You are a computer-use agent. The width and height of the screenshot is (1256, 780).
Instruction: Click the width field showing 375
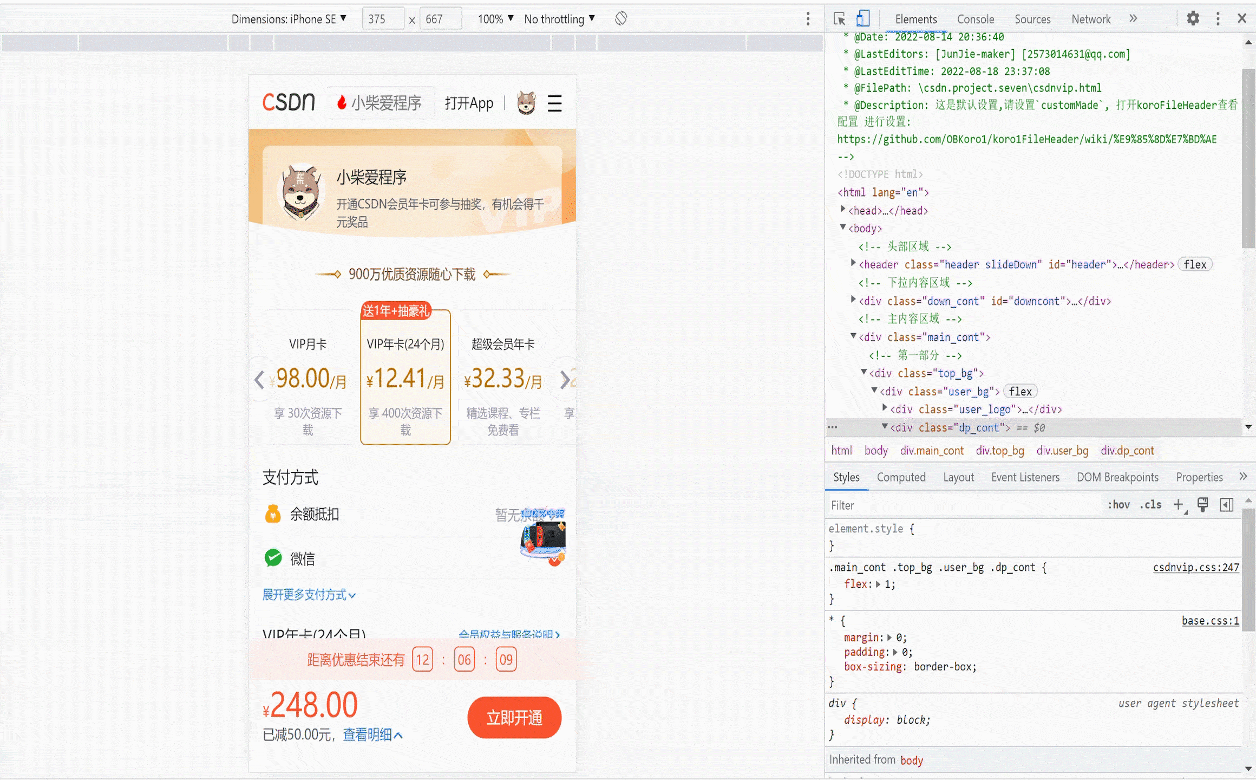(x=383, y=19)
